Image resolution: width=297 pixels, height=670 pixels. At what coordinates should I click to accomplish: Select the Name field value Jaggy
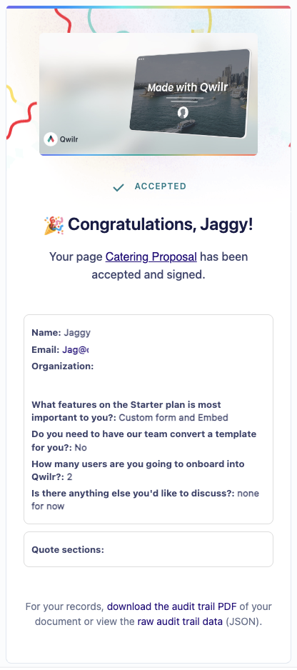click(77, 333)
